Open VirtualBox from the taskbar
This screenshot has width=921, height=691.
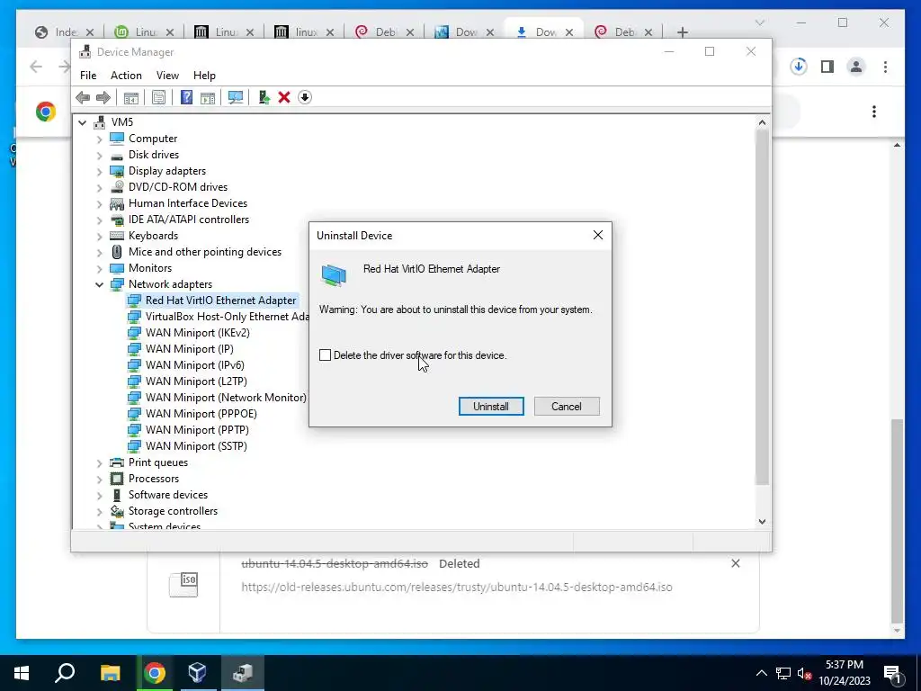click(x=197, y=673)
